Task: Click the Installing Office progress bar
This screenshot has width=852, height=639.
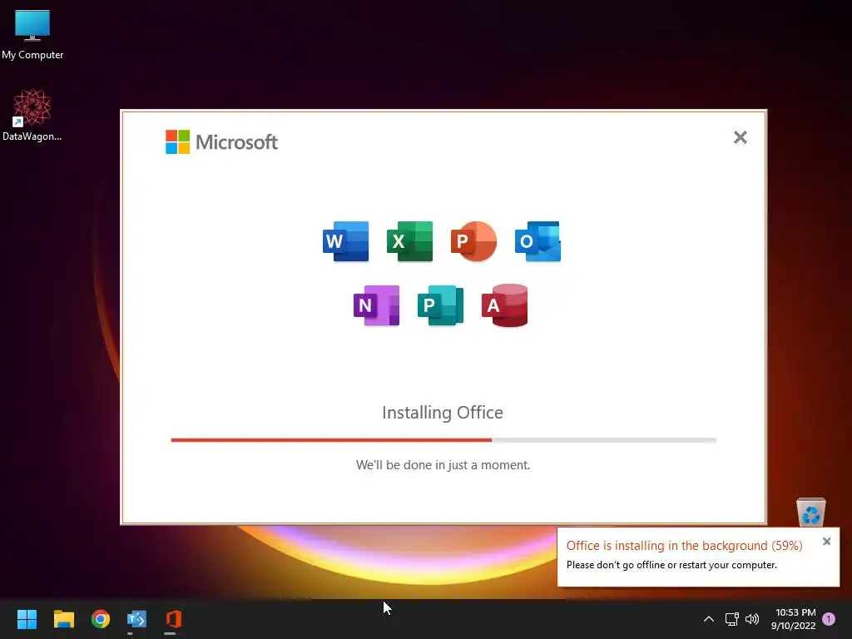Action: point(443,440)
